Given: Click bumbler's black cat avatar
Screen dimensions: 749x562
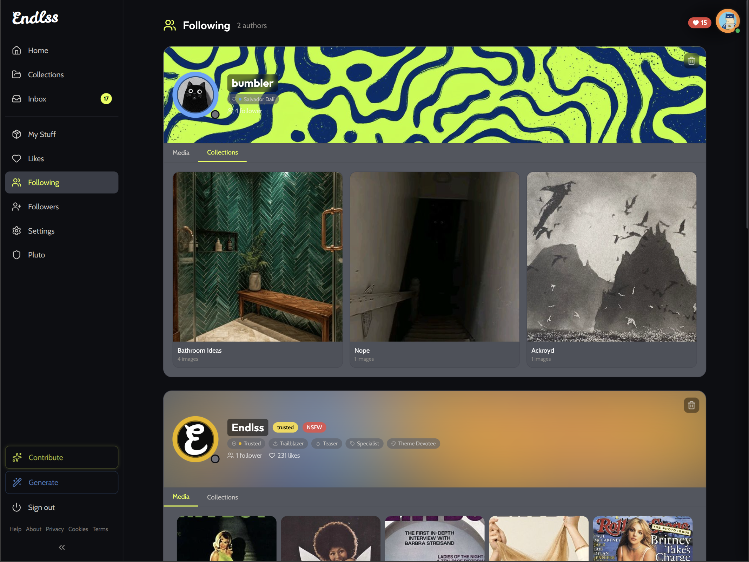Looking at the screenshot, I should tap(195, 95).
